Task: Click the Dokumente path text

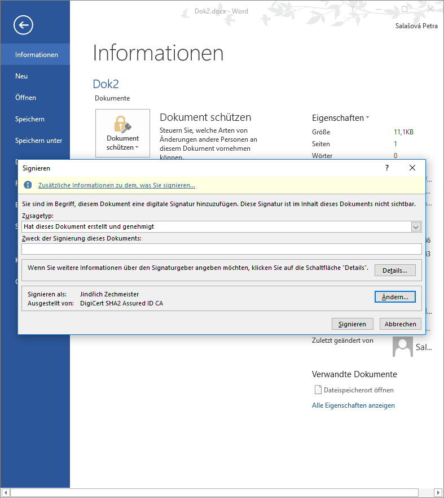Action: (x=112, y=98)
